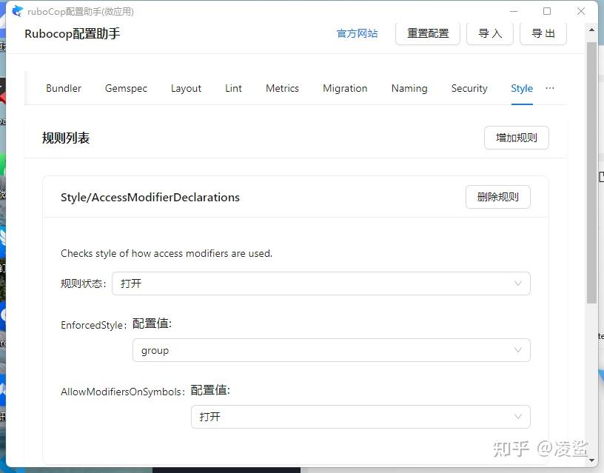This screenshot has height=473, width=604.
Task: Open the 规则状态 rule status dropdown
Action: (x=321, y=284)
